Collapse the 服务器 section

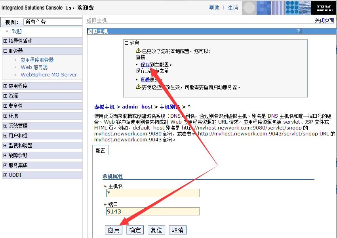6,51
